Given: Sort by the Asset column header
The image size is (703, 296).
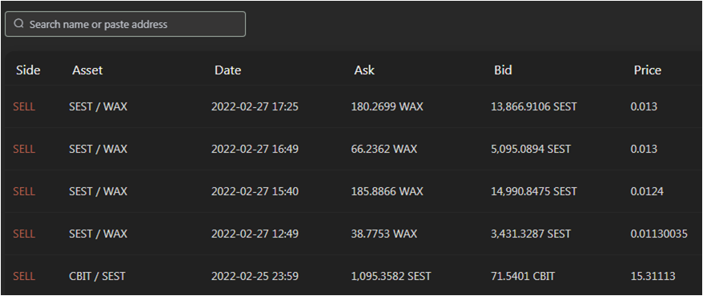Looking at the screenshot, I should click(87, 70).
